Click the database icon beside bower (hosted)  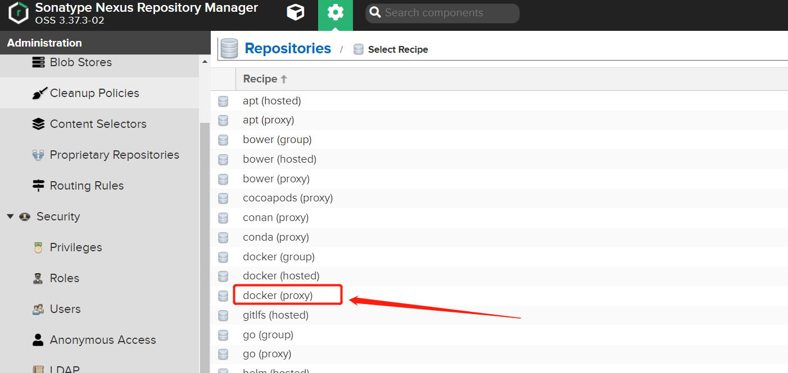coord(223,159)
